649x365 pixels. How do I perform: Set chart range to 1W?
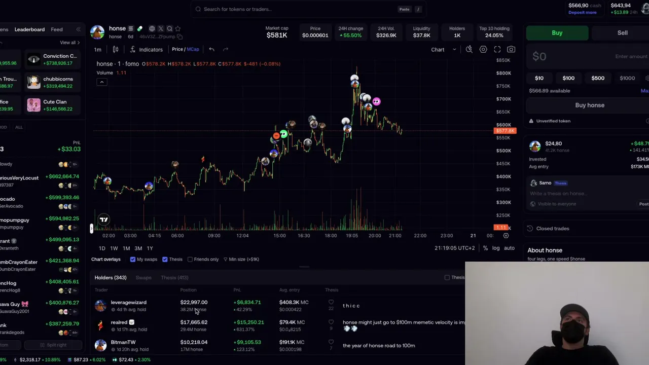[114, 248]
